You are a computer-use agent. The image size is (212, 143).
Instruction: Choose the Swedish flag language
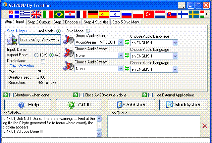(x=194, y=14)
